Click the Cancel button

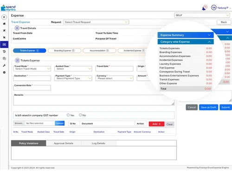point(192,107)
